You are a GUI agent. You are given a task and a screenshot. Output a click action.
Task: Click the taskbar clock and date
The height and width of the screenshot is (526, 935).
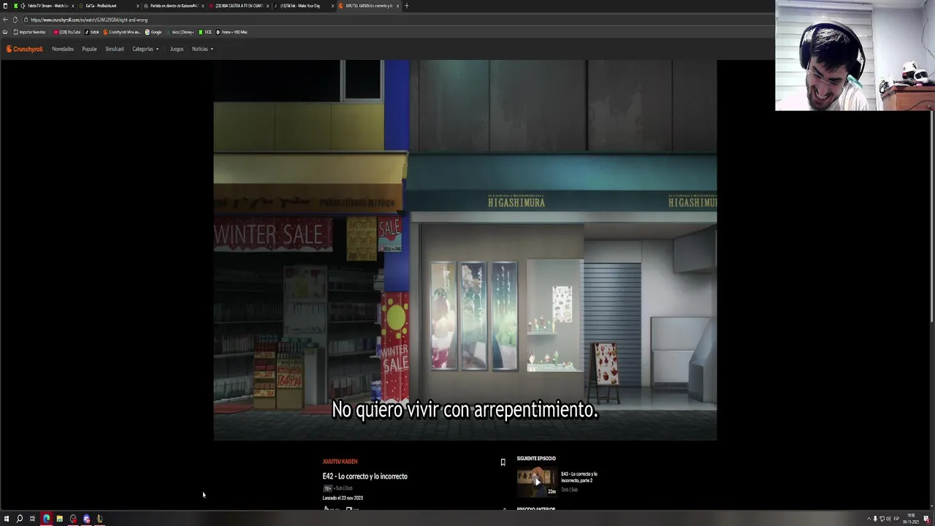pyautogui.click(x=912, y=517)
